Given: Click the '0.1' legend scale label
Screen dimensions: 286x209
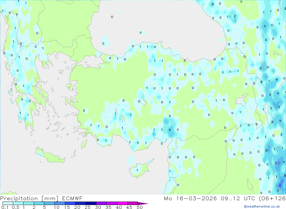Looking at the screenshot, I should click(5, 207).
